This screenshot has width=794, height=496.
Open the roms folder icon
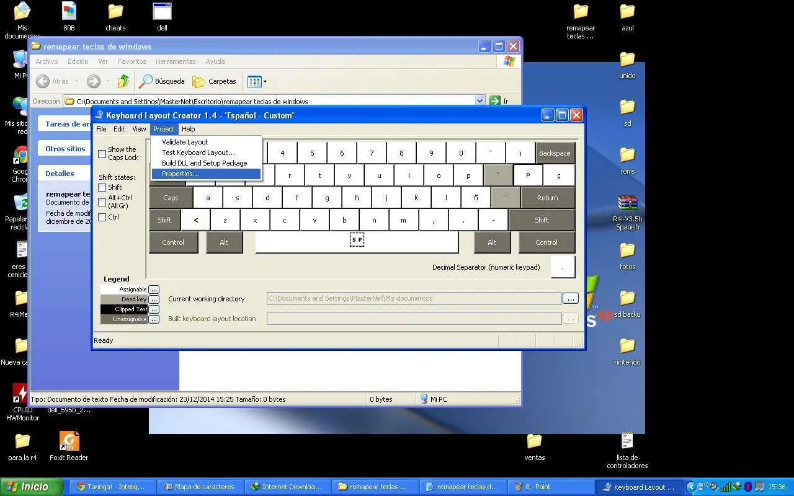point(628,161)
